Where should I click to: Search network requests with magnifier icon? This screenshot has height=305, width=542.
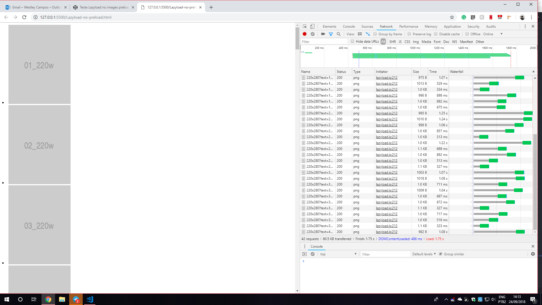[338, 34]
